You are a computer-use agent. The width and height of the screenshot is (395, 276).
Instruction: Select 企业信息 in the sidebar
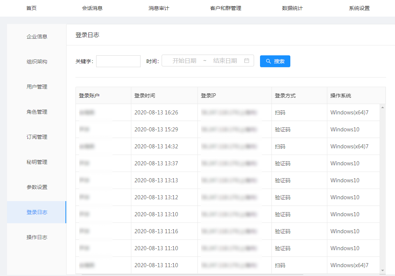click(37, 37)
